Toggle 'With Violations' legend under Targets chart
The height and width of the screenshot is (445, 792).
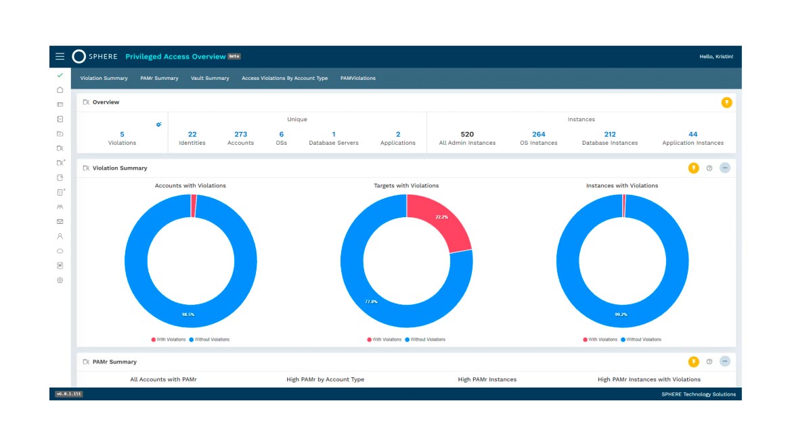tap(384, 339)
